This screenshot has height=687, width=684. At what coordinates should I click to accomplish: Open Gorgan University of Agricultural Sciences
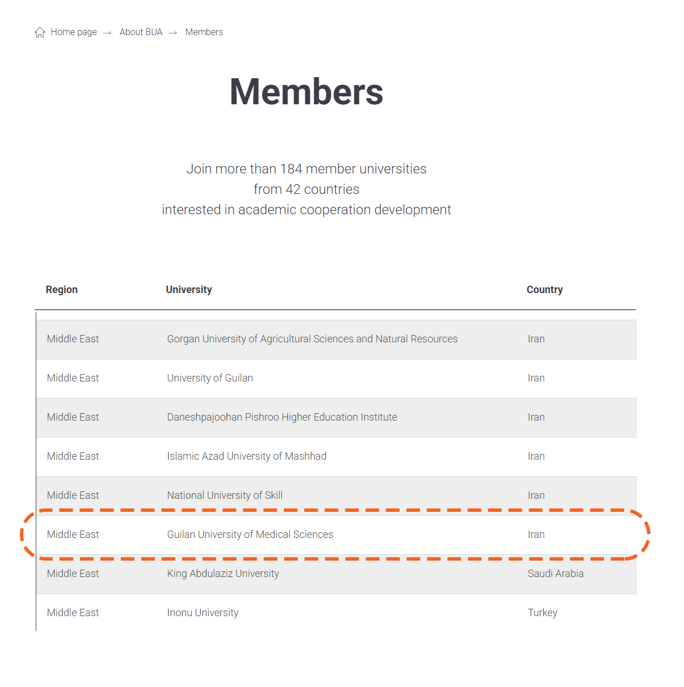[x=312, y=339]
